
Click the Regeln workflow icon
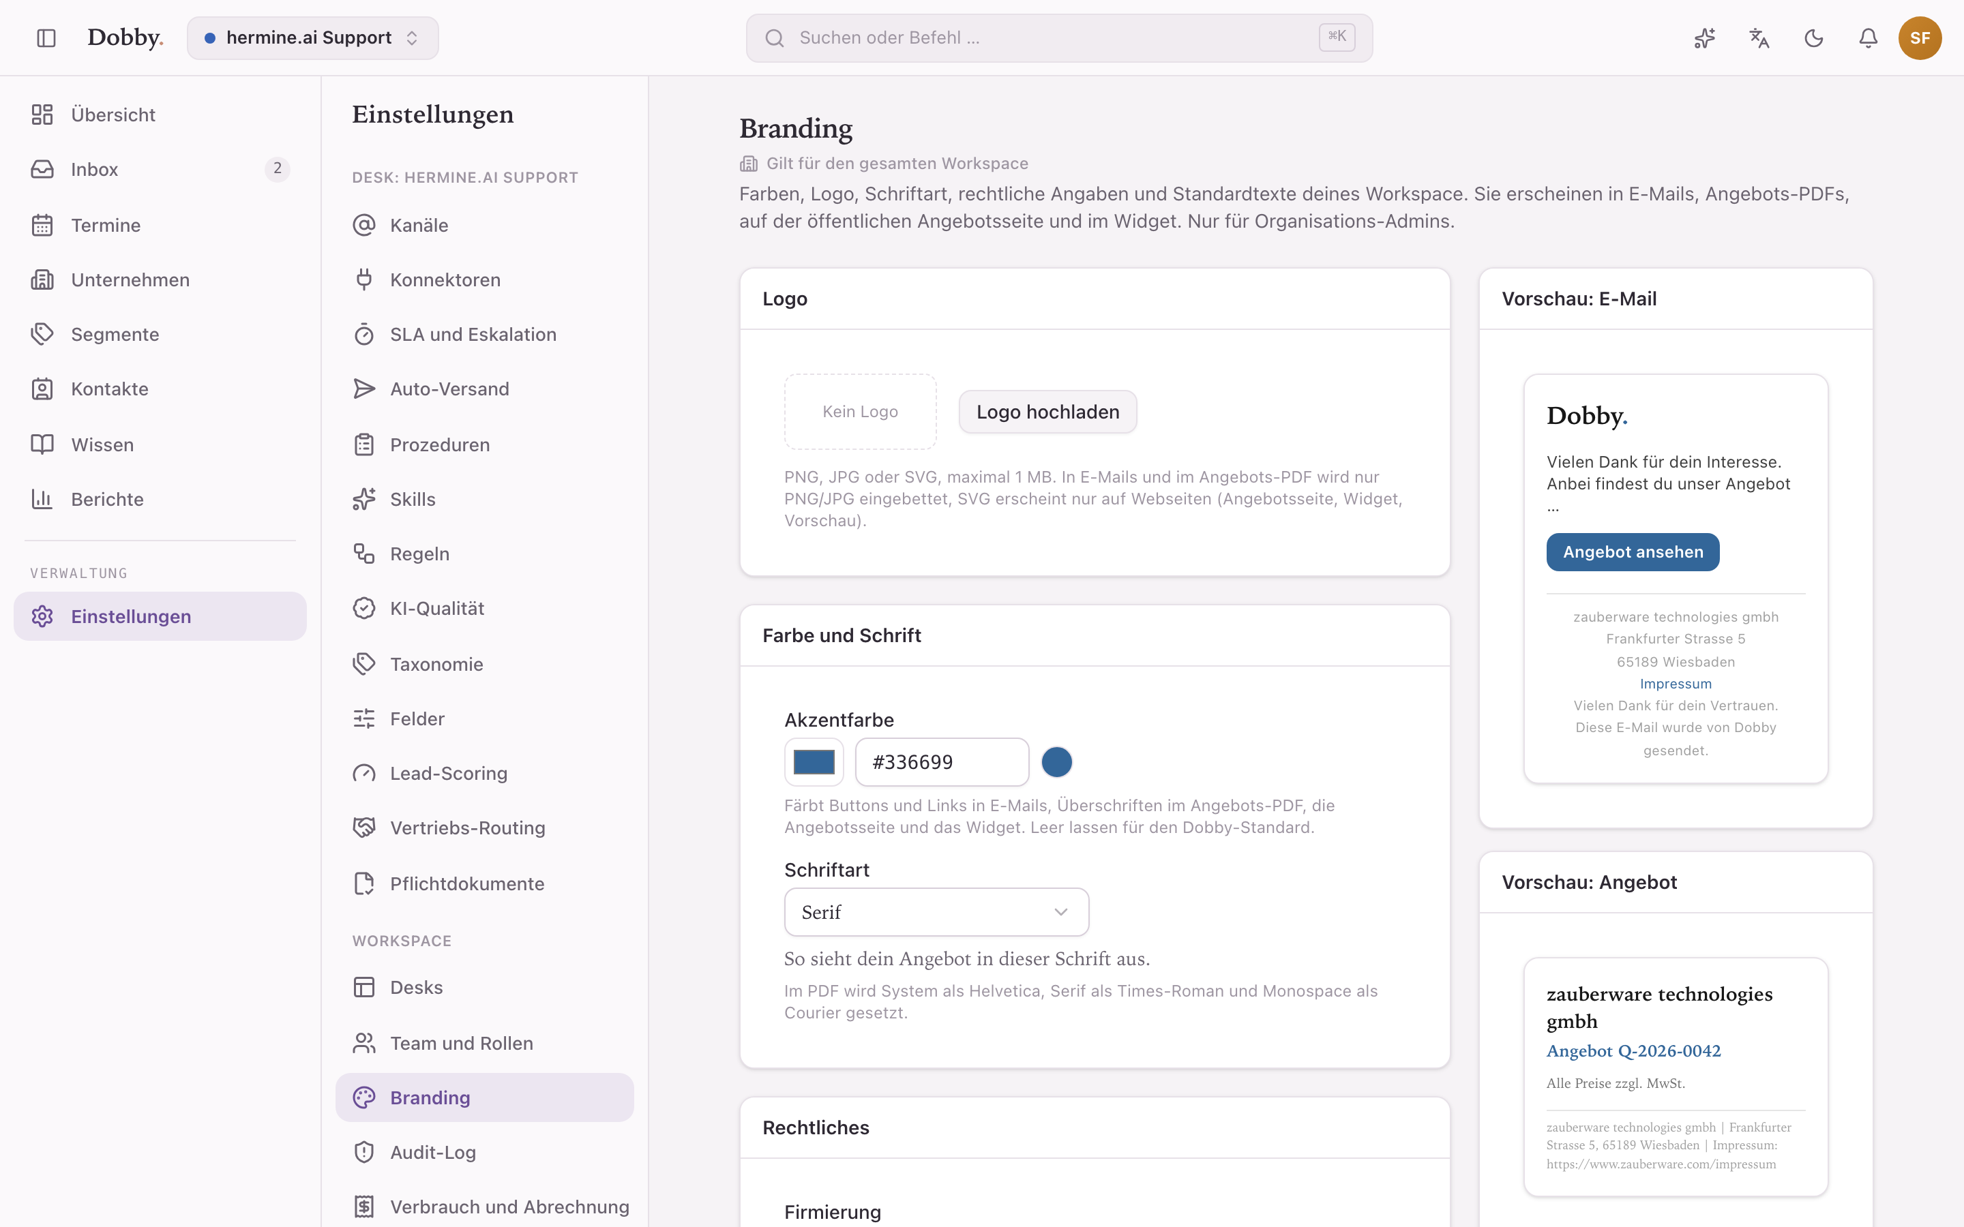pos(364,554)
